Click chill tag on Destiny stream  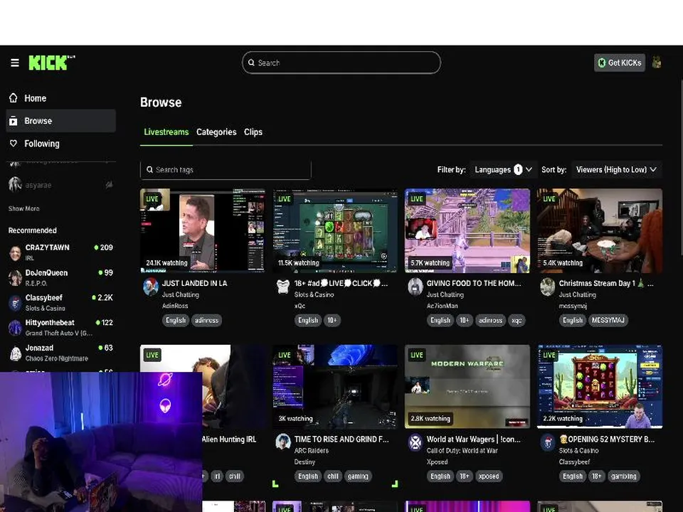point(333,476)
